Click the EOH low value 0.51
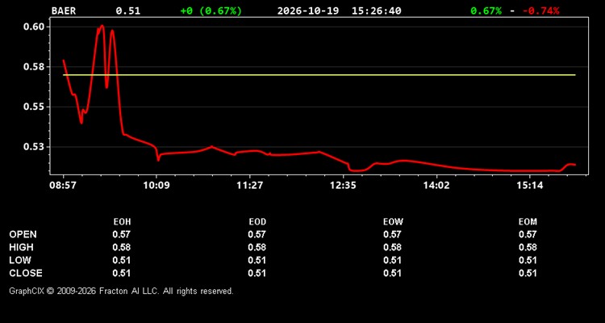 point(122,260)
